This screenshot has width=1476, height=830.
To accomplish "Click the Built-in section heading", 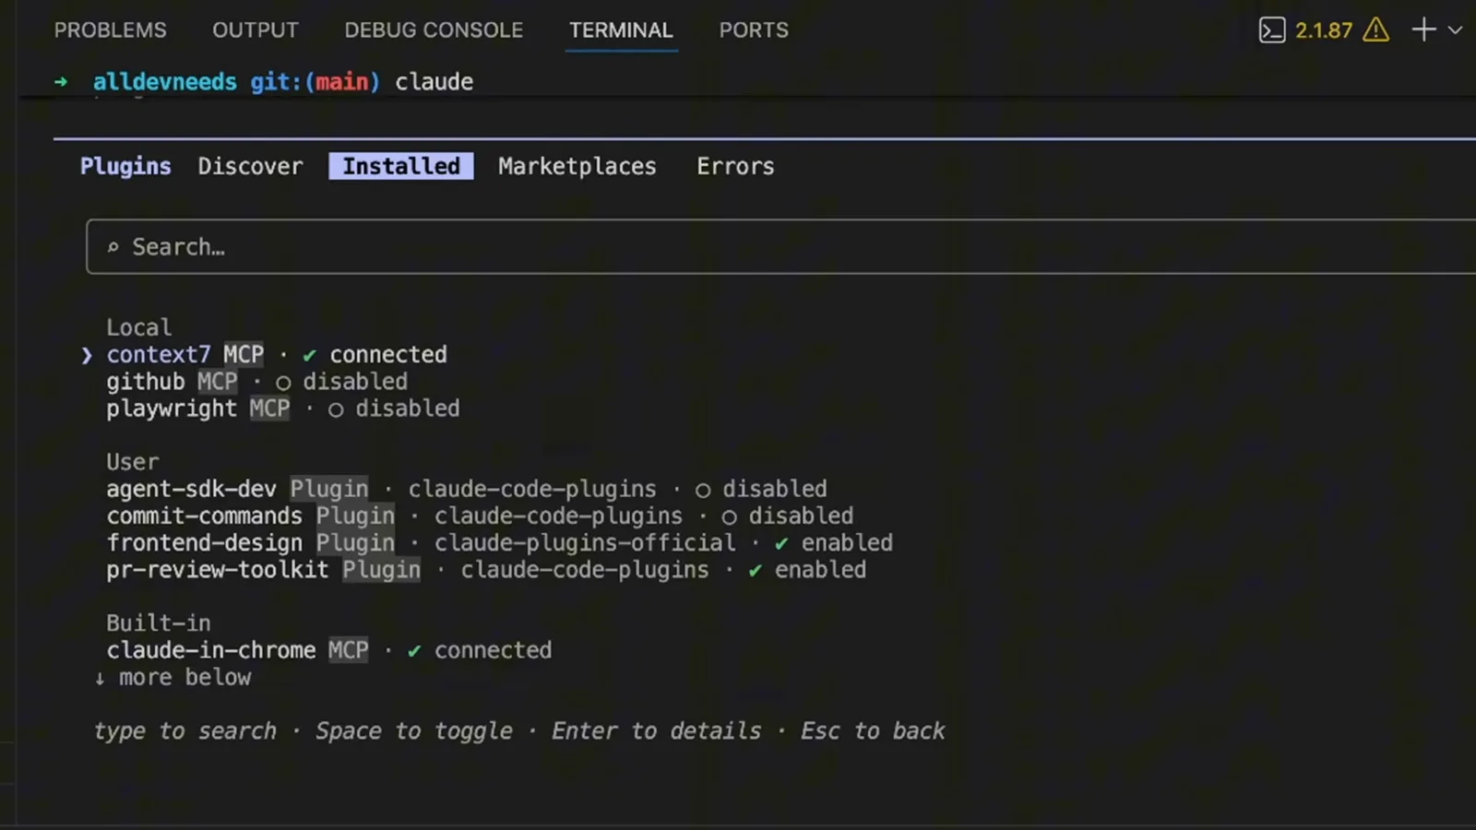I will pos(158,623).
